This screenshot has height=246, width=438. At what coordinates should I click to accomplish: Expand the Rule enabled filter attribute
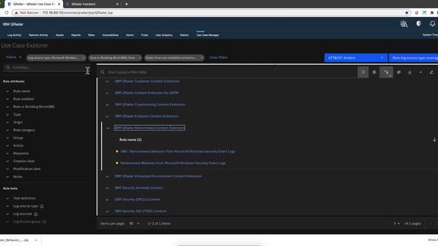8,99
